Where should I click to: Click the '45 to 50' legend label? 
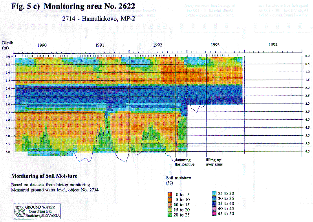tap(226, 214)
